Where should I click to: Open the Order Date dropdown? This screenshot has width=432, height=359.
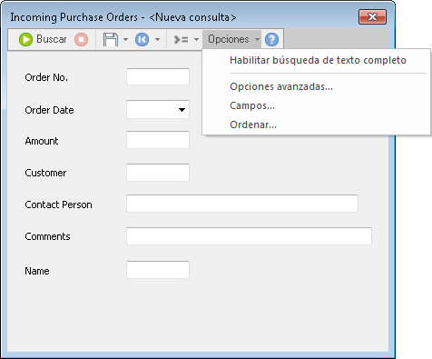[x=182, y=110]
